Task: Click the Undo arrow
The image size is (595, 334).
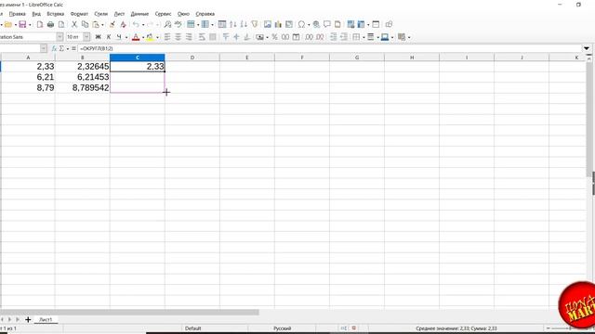Action: click(136, 25)
